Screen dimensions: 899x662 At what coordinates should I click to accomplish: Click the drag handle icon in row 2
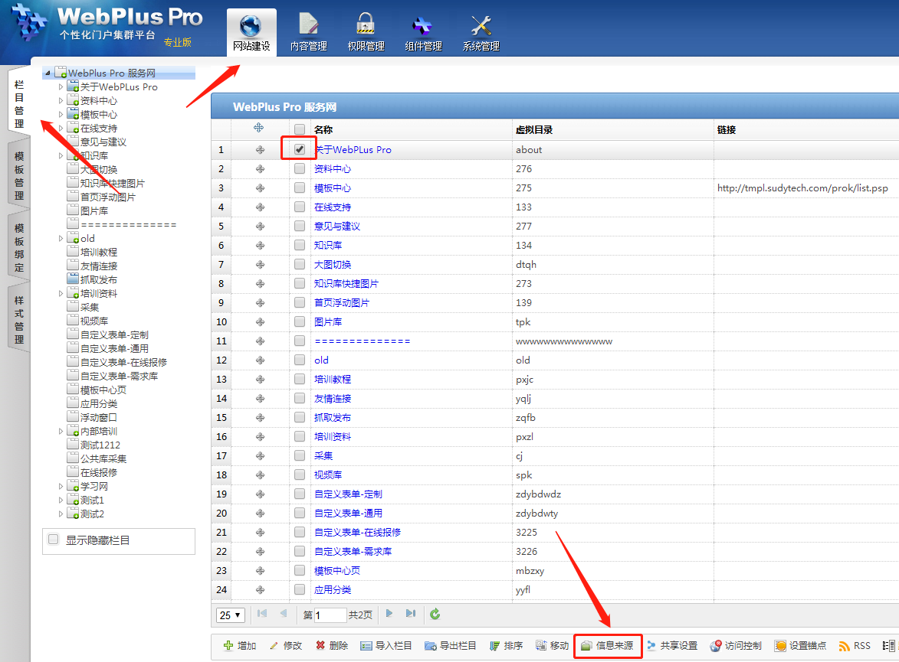pos(260,169)
